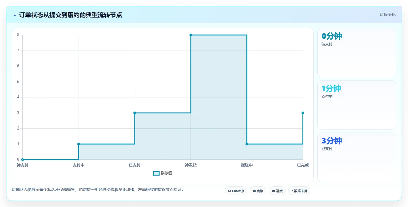Click the 已完成 x-axis label
Viewport: 408px width, 207px height.
coord(303,165)
